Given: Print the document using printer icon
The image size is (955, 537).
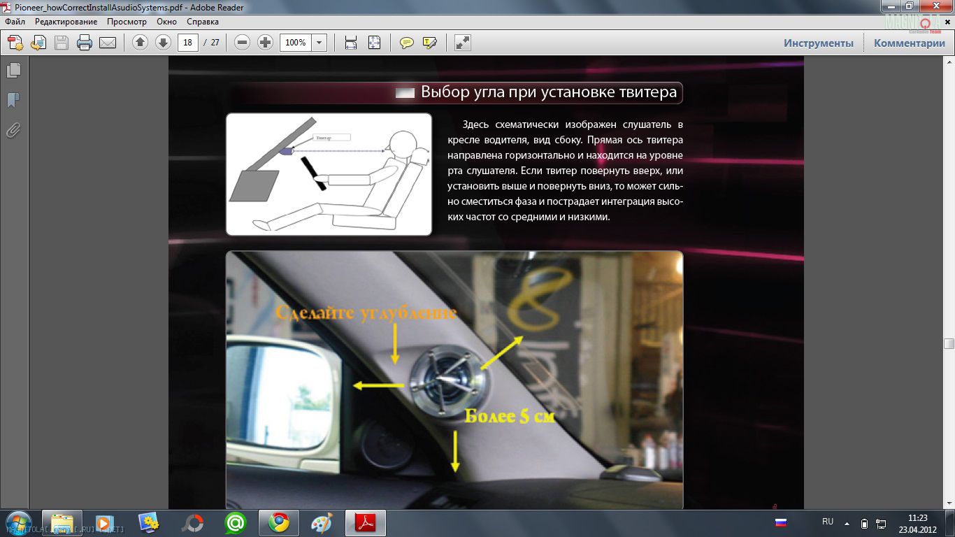Looking at the screenshot, I should [85, 43].
